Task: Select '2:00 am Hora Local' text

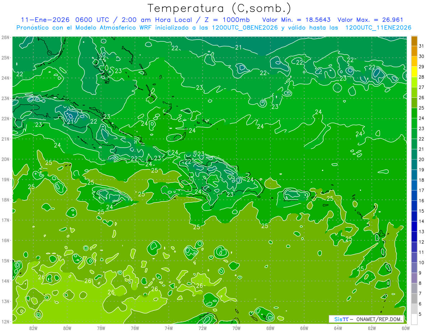Action: point(157,20)
